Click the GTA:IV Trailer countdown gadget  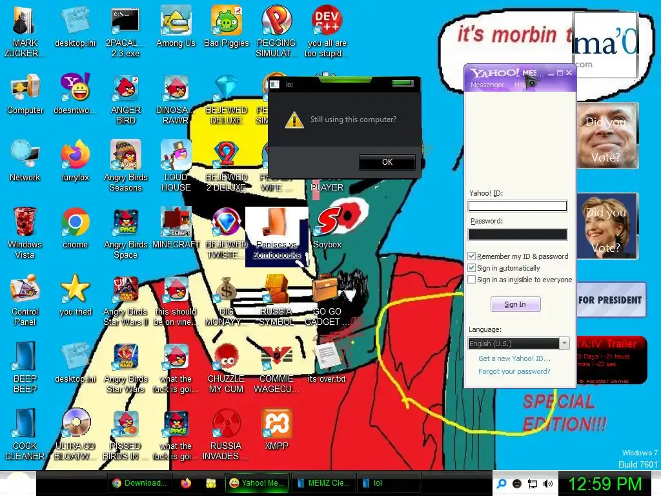click(611, 360)
